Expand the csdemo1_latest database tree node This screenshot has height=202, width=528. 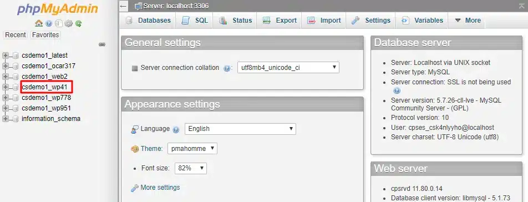[6, 55]
